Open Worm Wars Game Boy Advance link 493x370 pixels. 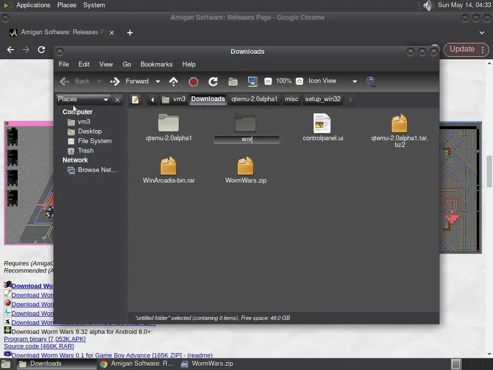96,355
